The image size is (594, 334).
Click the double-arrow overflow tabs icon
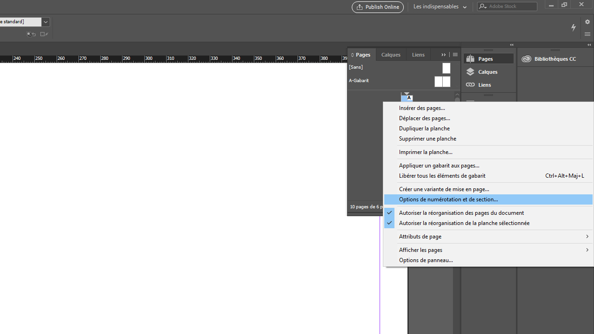tap(444, 55)
